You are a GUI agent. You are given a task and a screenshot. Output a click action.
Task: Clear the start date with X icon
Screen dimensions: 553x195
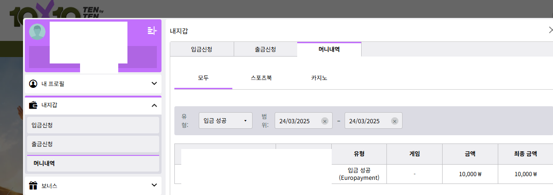click(x=324, y=121)
